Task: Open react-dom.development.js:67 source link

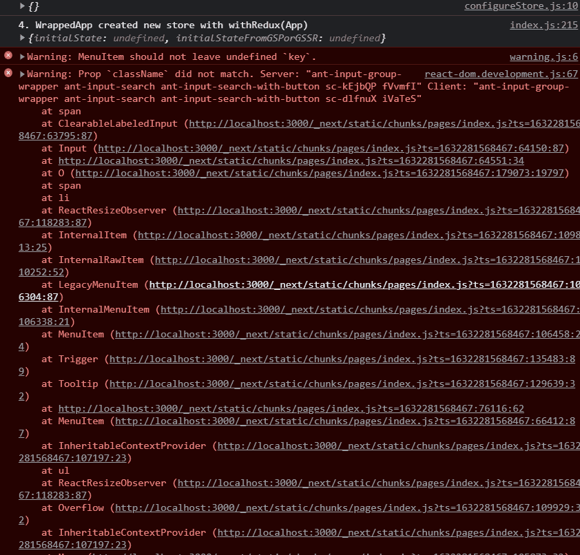Action: (x=501, y=74)
